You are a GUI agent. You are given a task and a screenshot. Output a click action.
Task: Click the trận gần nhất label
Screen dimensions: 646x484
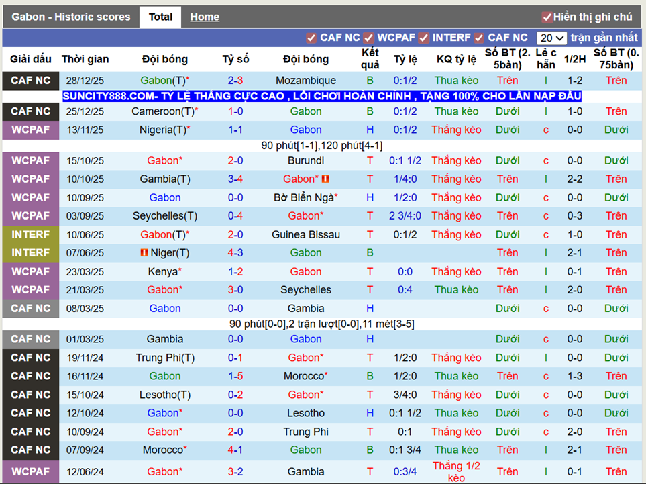coord(604,38)
